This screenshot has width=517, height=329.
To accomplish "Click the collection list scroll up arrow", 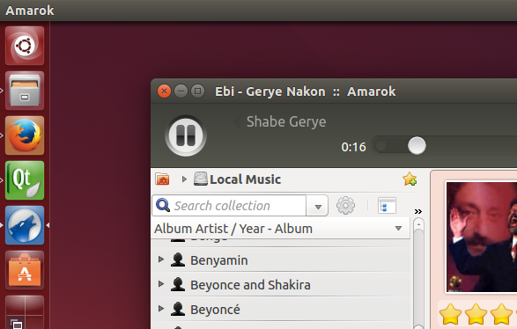I will pos(418,224).
